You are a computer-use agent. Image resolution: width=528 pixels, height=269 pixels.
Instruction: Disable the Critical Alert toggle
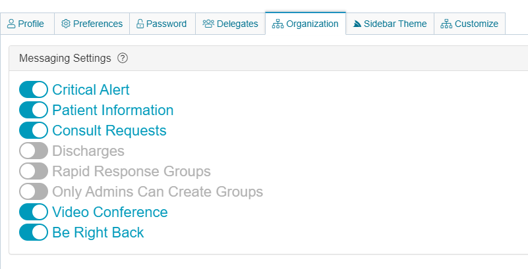coord(34,89)
